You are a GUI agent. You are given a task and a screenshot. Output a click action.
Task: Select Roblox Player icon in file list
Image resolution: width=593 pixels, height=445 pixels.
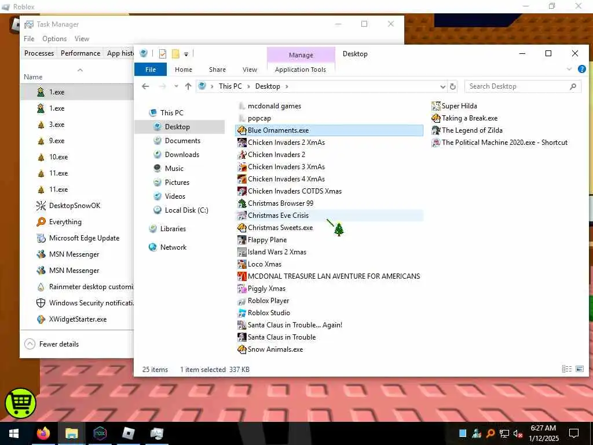[241, 301]
